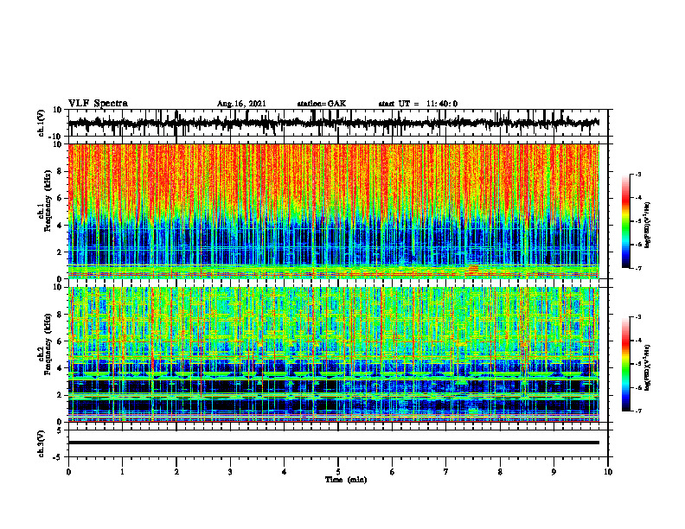Click the time axis tick label "3"
Image resolution: width=685 pixels, height=529 pixels.
[230, 472]
